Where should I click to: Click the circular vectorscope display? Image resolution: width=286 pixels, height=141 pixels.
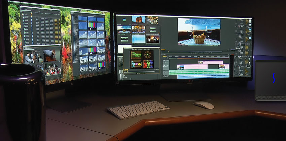[x=148, y=55]
